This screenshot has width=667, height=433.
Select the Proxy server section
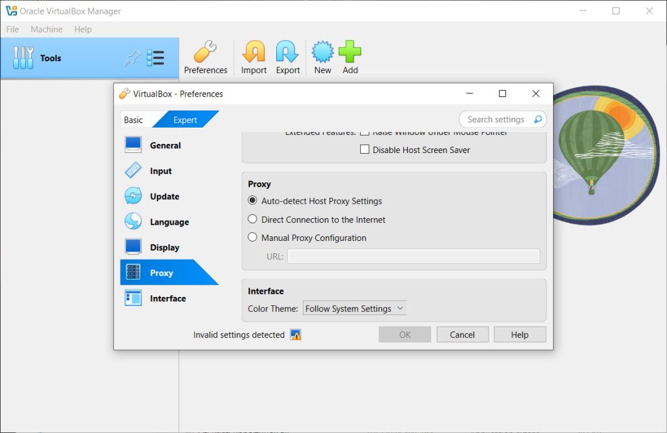point(169,273)
